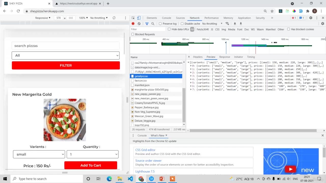Open the 100% zoom dropdown
This screenshot has width=326, height=183.
click(83, 18)
